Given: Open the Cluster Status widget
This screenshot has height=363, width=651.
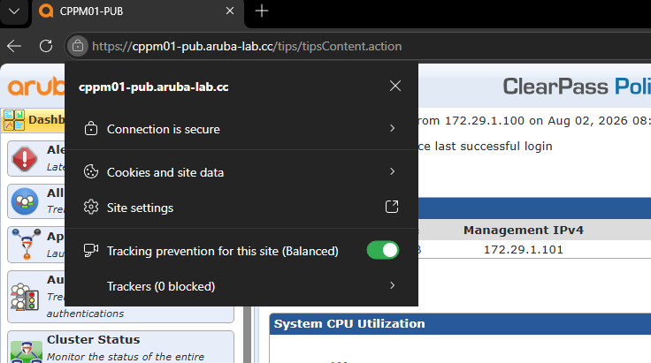Looking at the screenshot, I should coord(120,347).
